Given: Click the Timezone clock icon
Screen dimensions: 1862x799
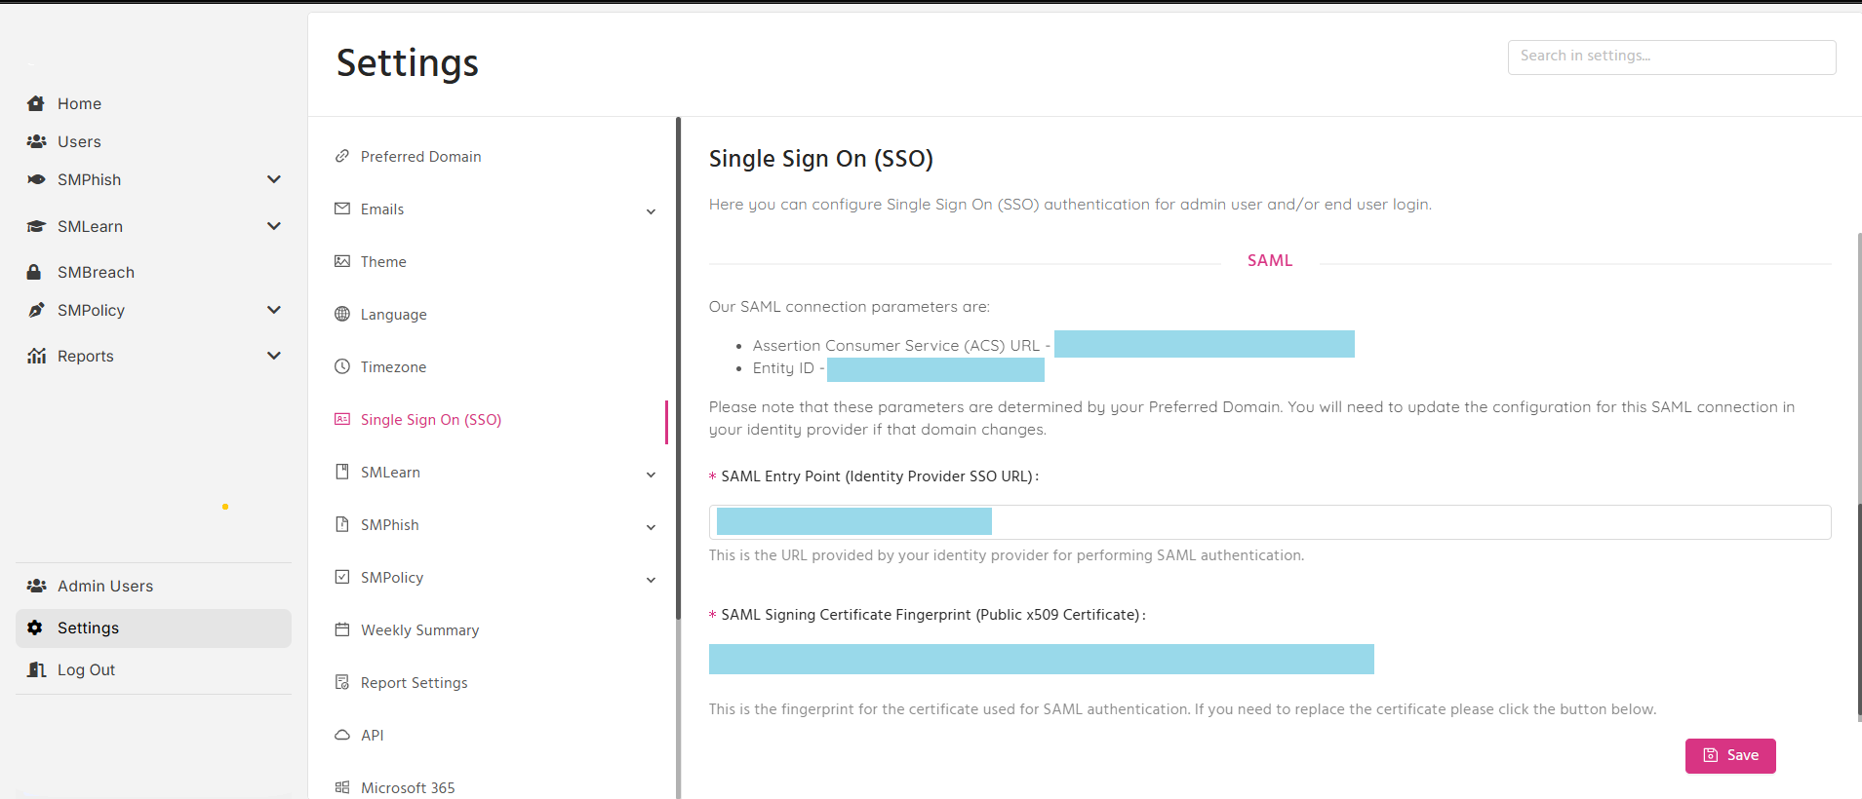Looking at the screenshot, I should (342, 366).
